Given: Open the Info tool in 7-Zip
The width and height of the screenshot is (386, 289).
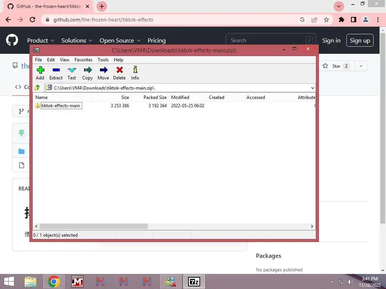Looking at the screenshot, I should click(135, 73).
